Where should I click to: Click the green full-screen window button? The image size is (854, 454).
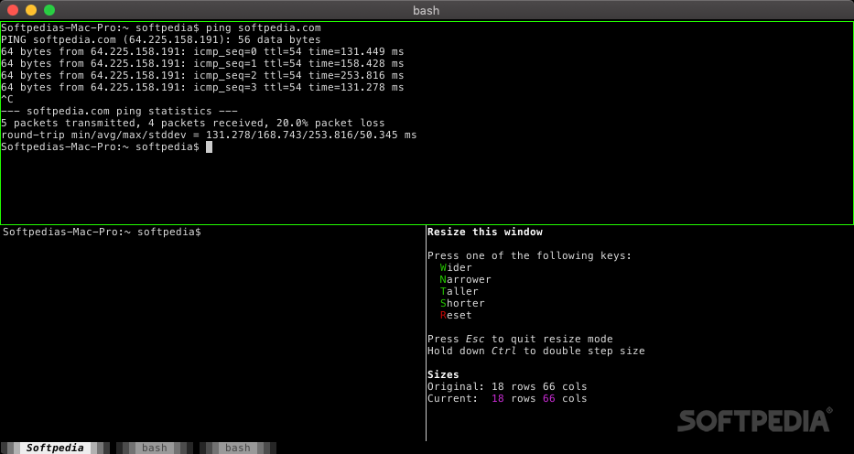[49, 10]
